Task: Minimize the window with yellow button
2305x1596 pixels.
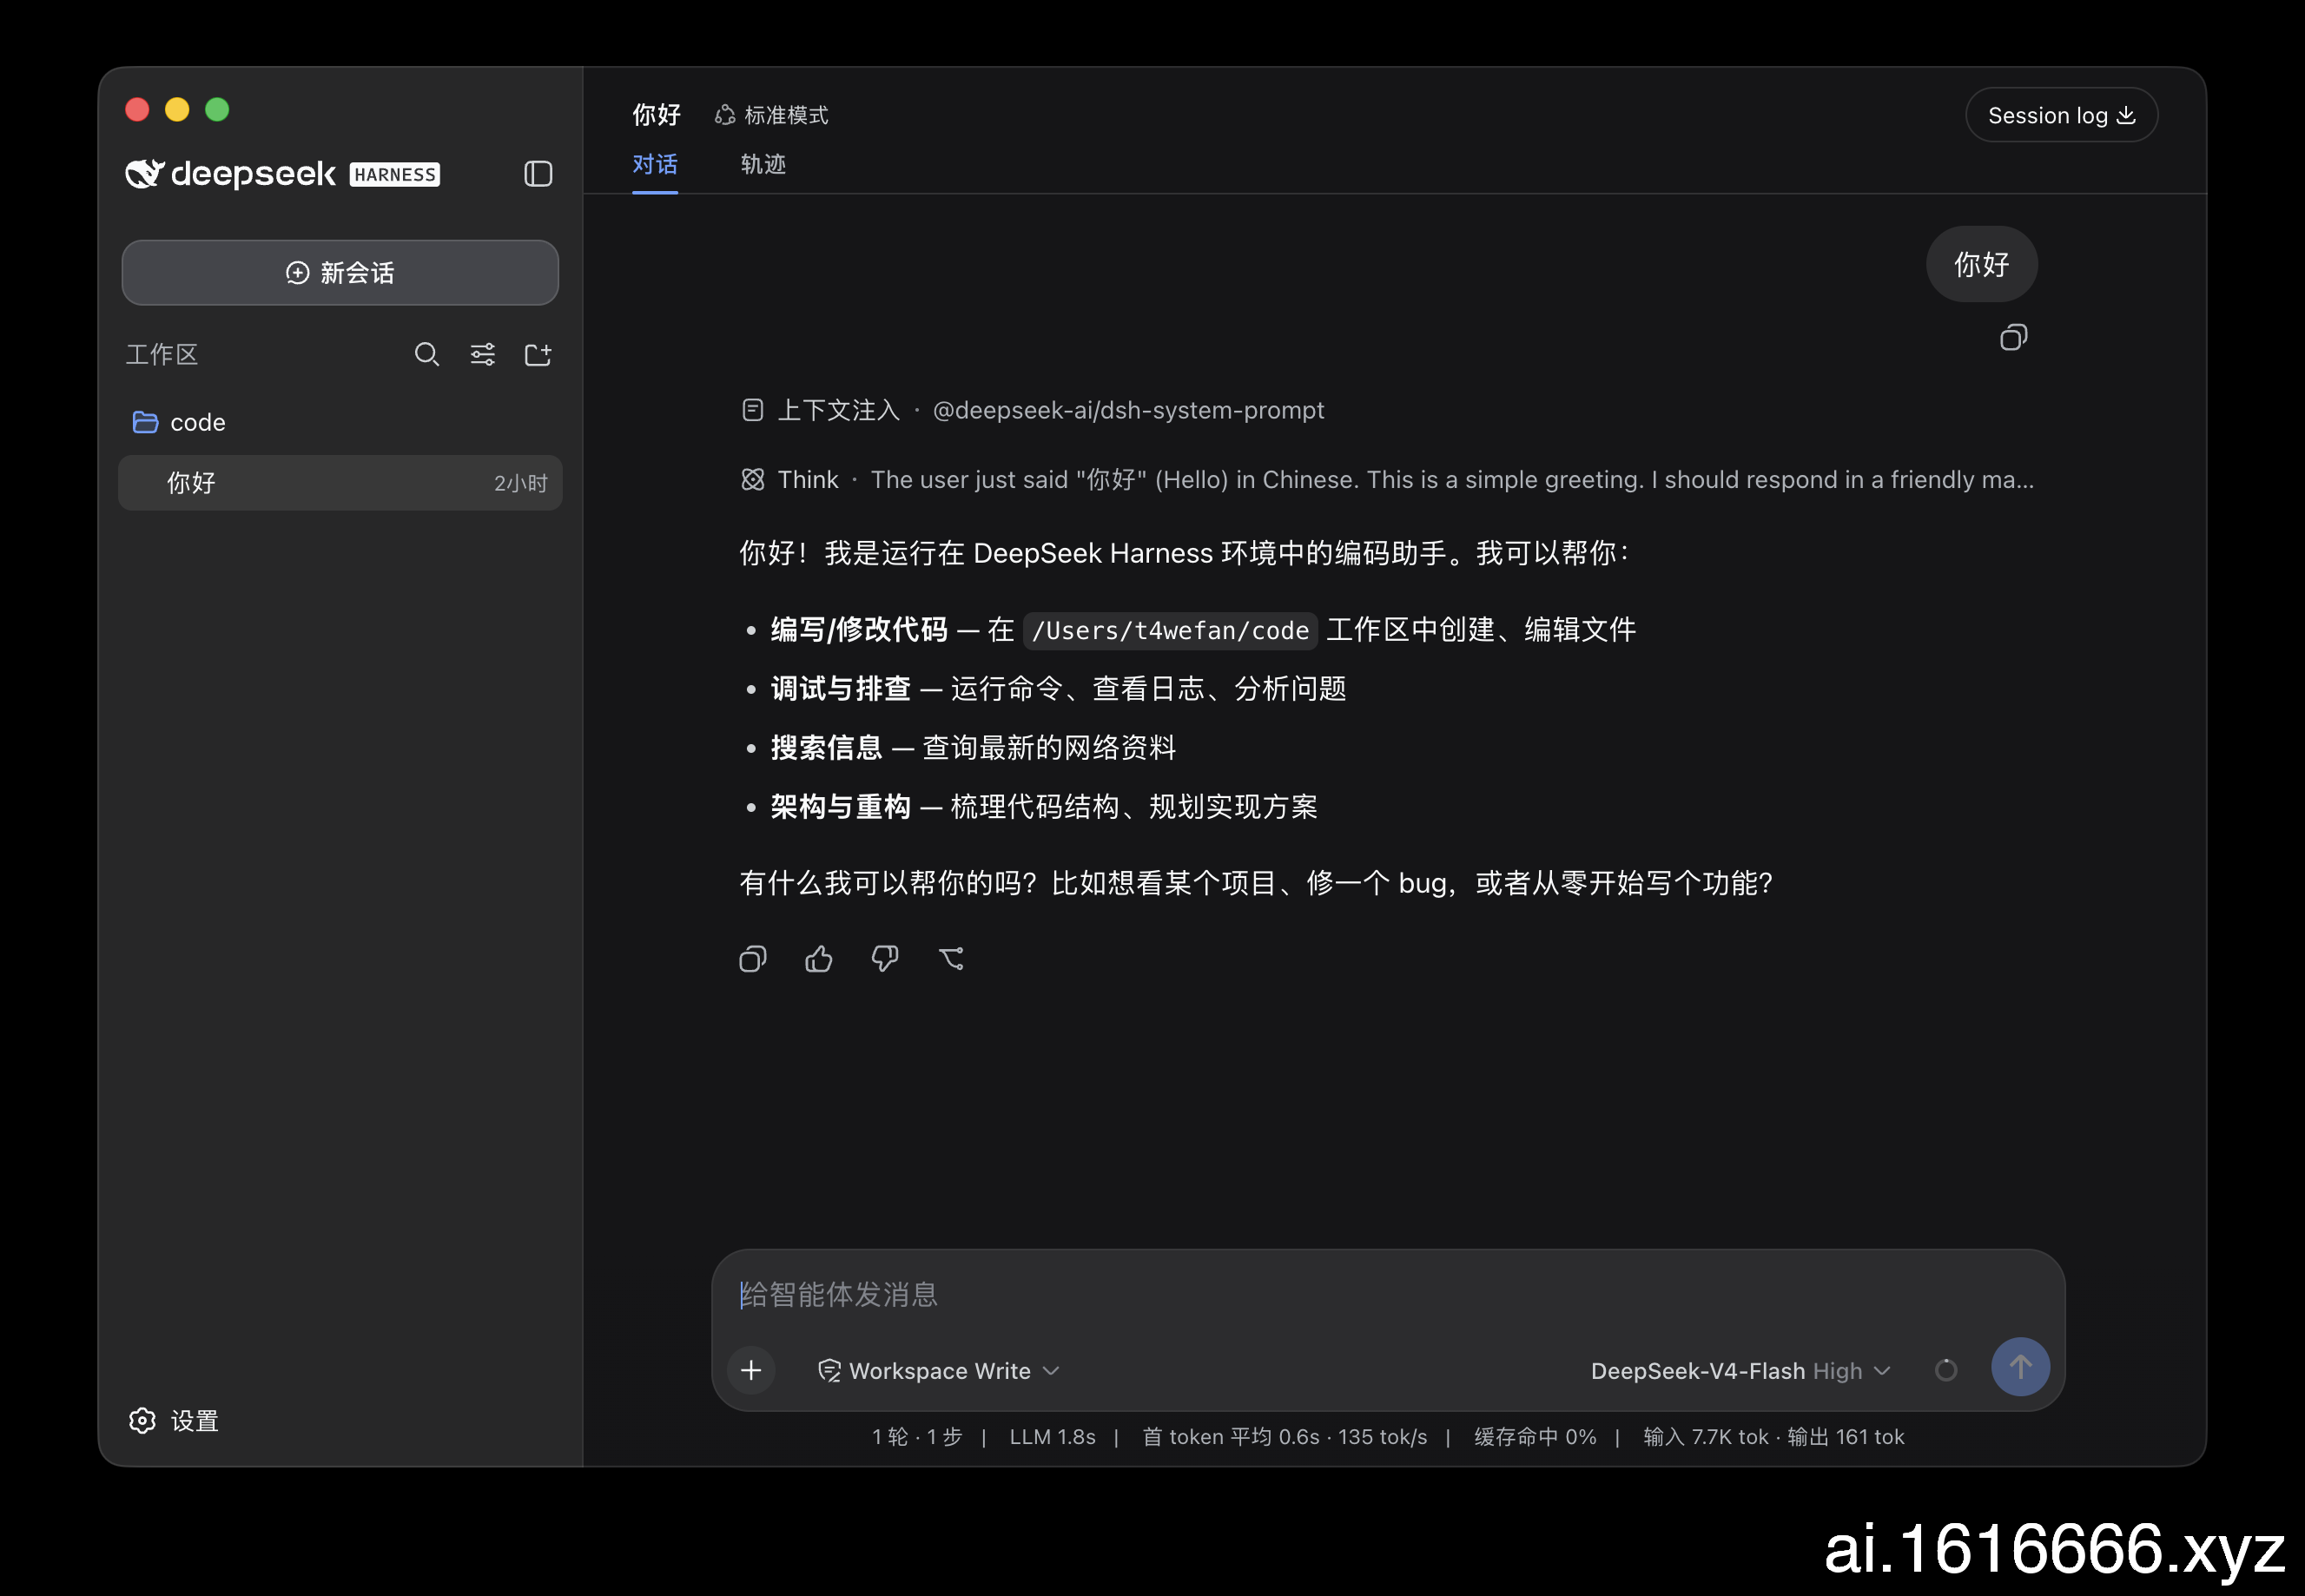Action: click(x=177, y=109)
